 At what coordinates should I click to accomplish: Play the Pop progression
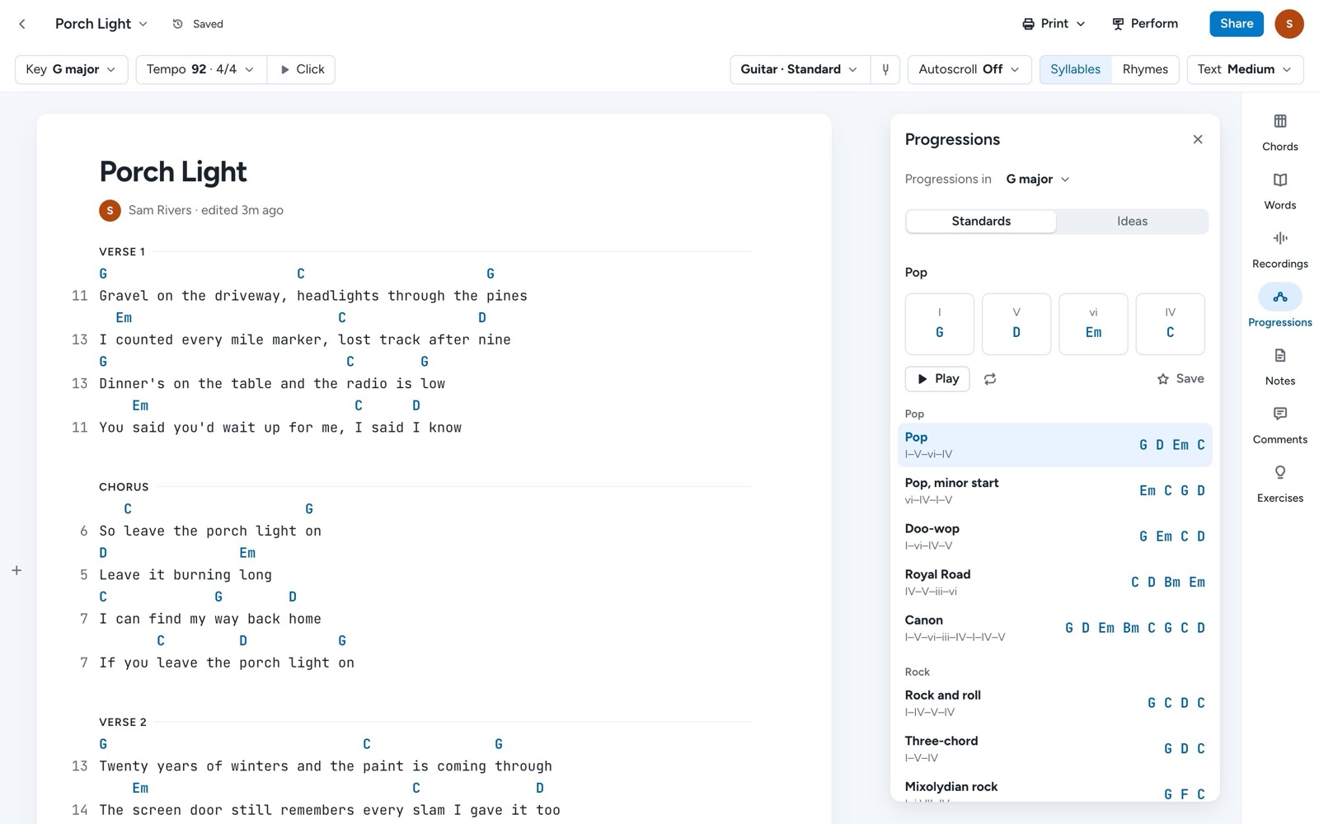point(937,379)
